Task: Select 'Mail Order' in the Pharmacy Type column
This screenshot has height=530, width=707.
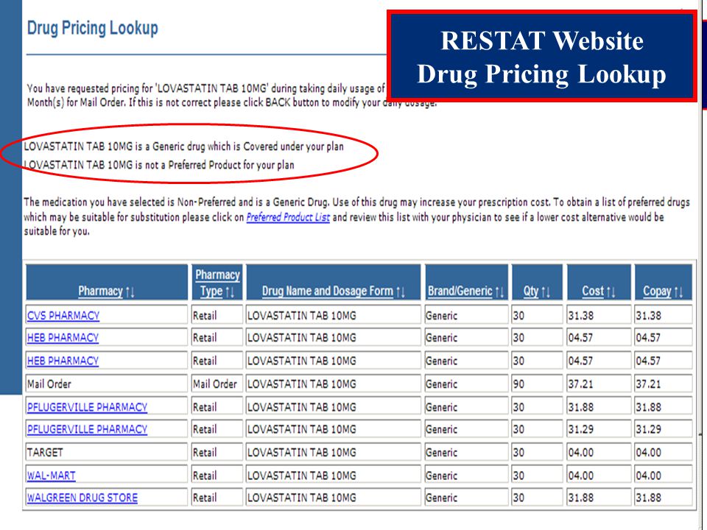Action: (x=214, y=384)
